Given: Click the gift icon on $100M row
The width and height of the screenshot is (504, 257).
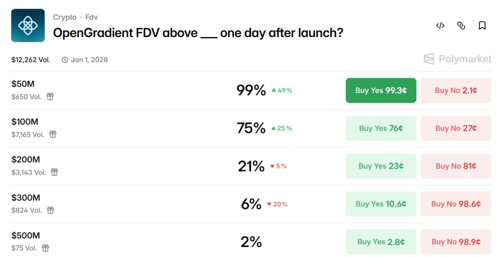Looking at the screenshot, I should tap(53, 134).
